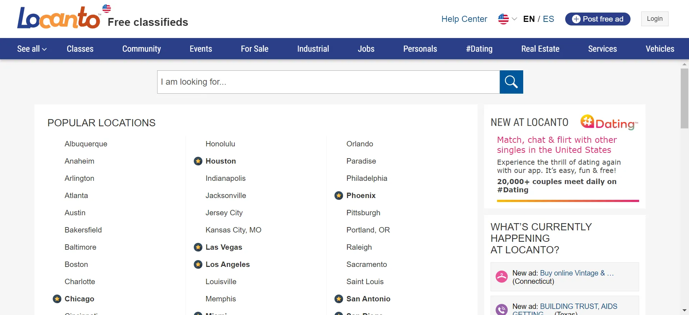Viewport: 689px width, 315px height.
Task: Open the Indianapolis location
Action: pos(225,178)
